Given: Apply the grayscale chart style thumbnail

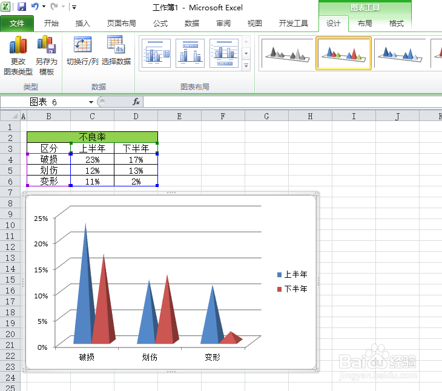Looking at the screenshot, I should (x=287, y=53).
